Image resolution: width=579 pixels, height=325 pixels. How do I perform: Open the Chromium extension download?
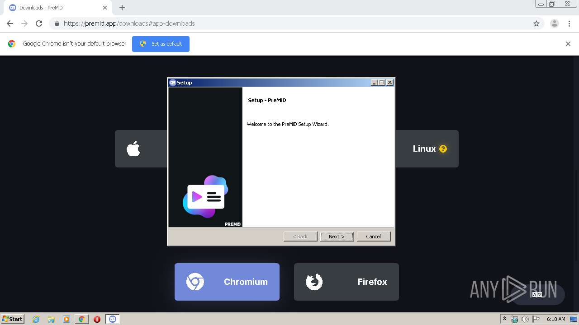(227, 282)
